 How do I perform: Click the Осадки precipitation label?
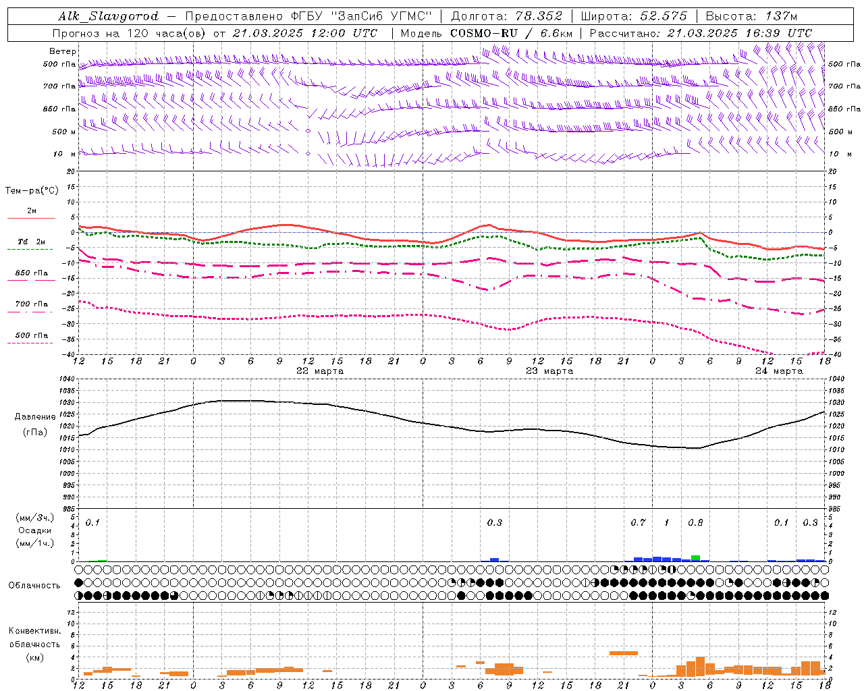35,530
